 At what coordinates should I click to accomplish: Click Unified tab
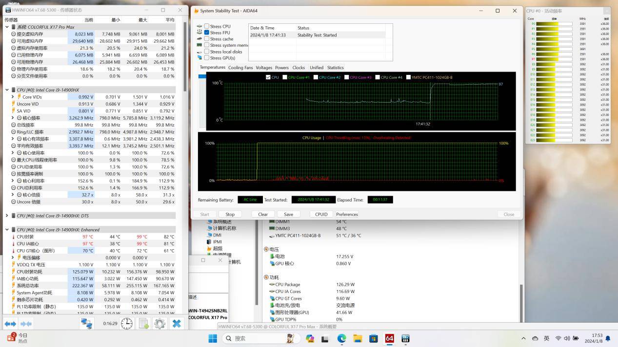click(316, 68)
